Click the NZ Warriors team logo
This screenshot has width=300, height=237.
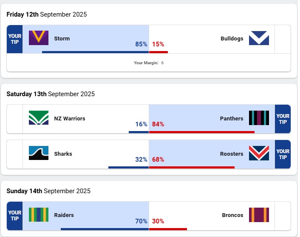click(x=39, y=118)
